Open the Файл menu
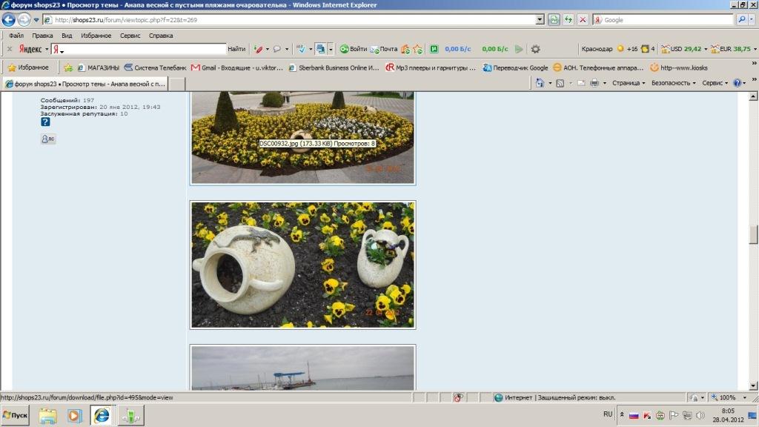The height and width of the screenshot is (427, 759). (x=16, y=36)
